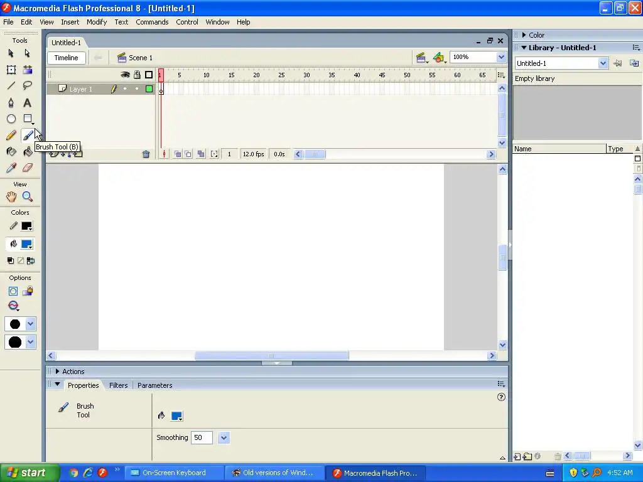
Task: Select the Text tool
Action: point(27,102)
